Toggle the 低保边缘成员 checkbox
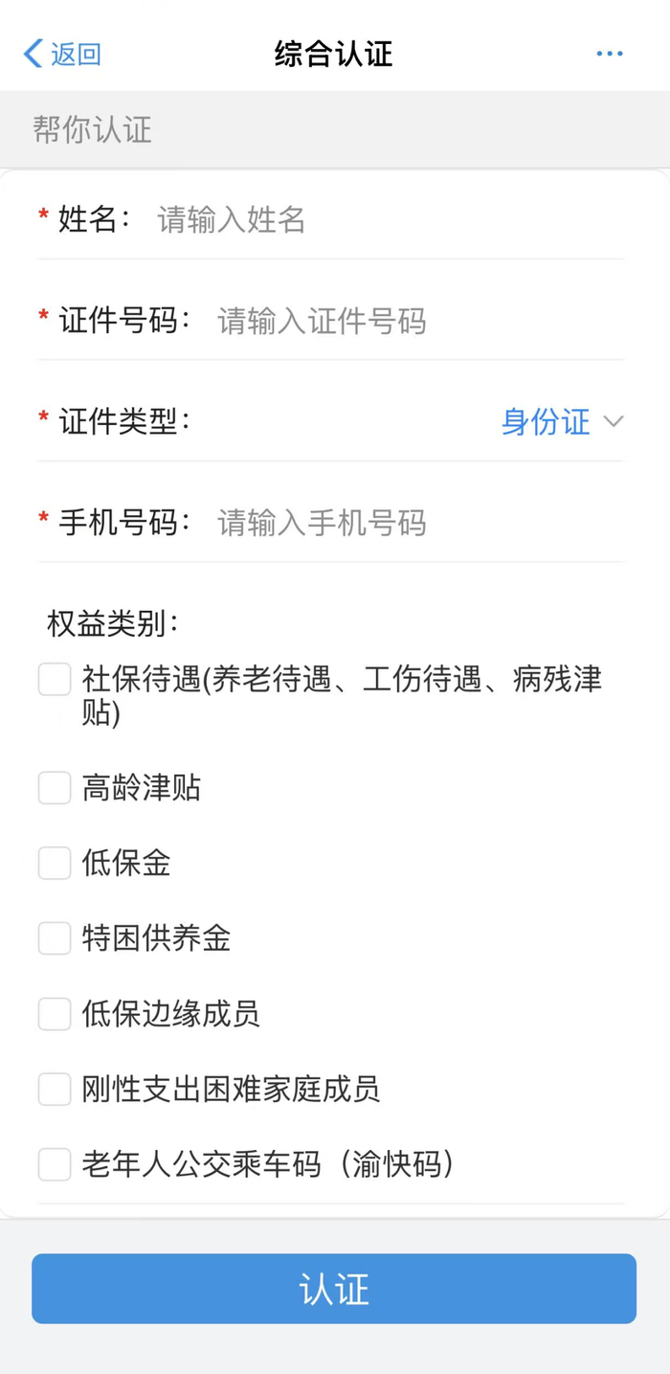The image size is (670, 1374). 55,1013
